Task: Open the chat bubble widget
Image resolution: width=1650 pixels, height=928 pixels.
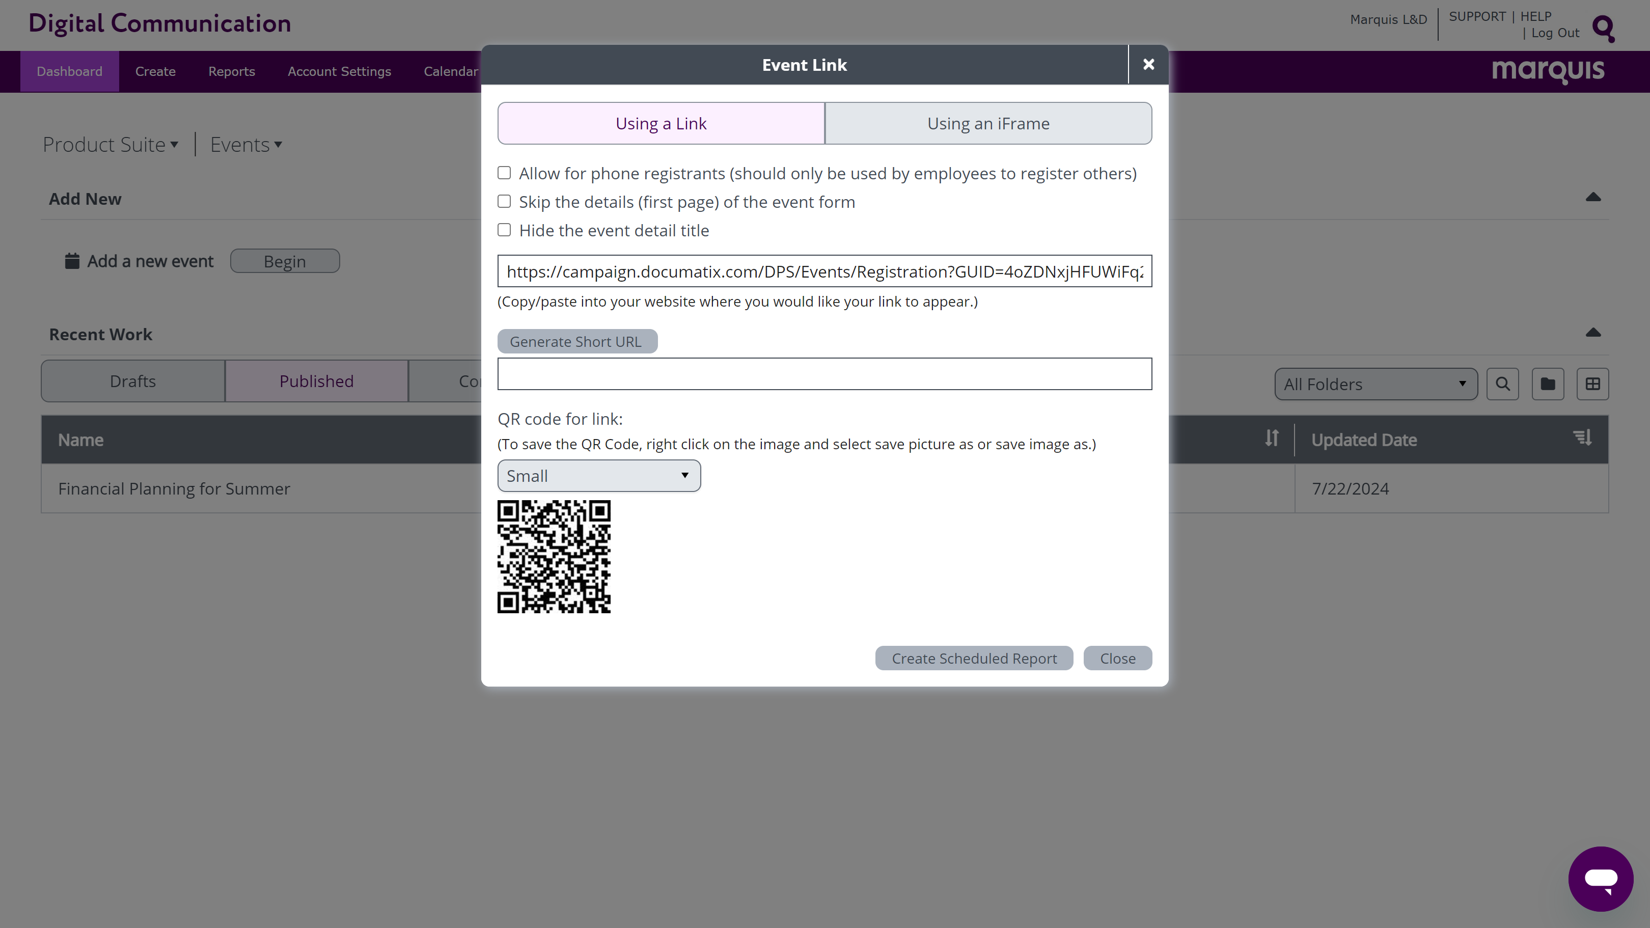Action: [x=1600, y=879]
